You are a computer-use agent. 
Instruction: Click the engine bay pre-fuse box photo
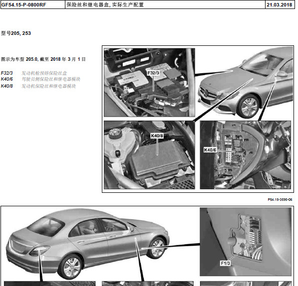coord(149,83)
